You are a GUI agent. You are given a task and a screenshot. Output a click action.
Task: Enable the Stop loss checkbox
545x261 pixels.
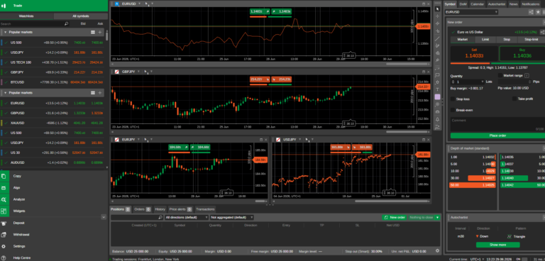coord(453,99)
